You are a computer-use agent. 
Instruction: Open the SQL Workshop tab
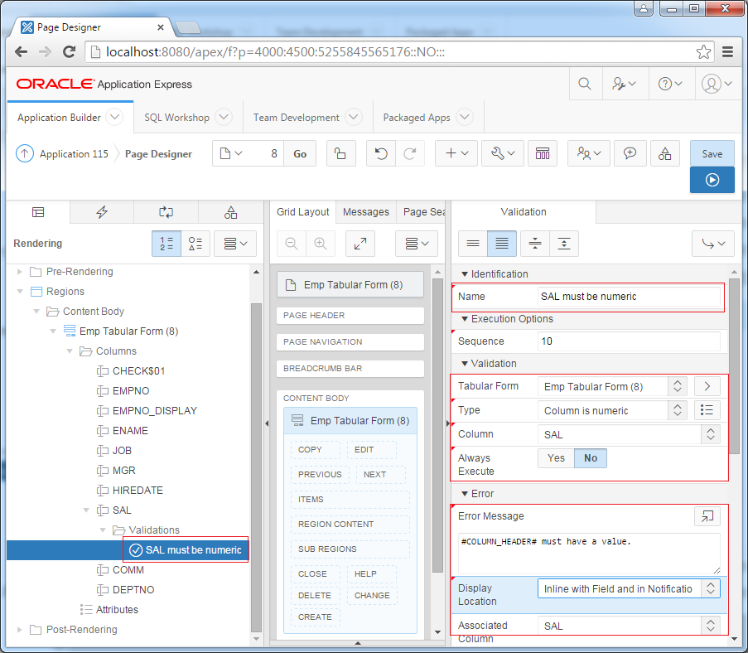(177, 118)
